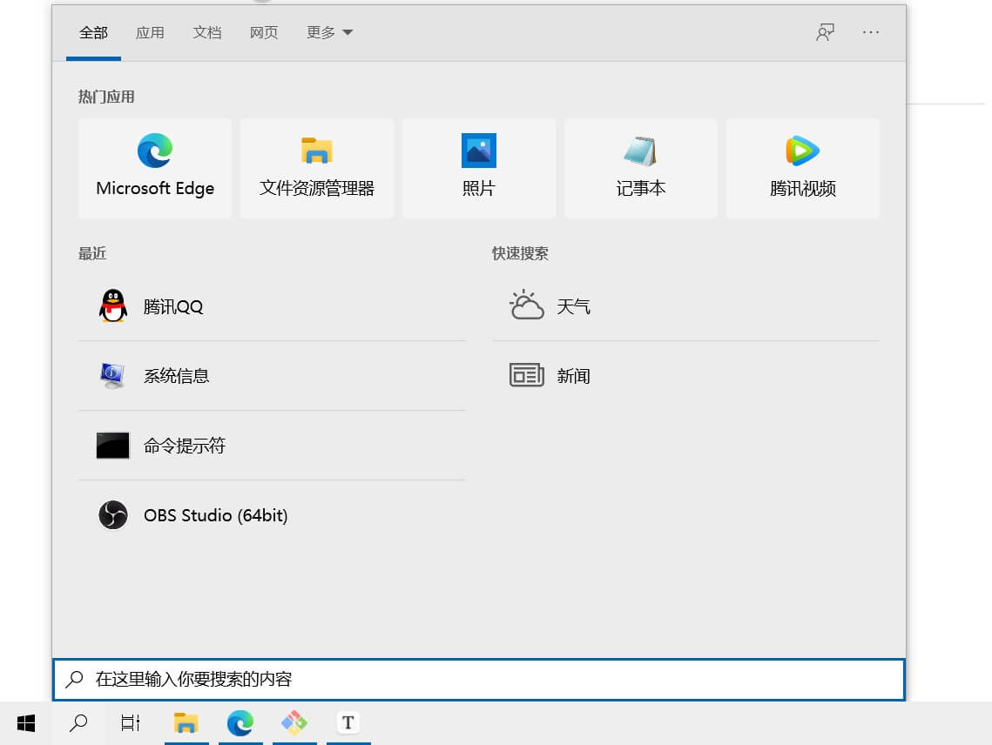Screen dimensions: 992x745
Task: Open 腾讯QQ from recent list
Action: [272, 306]
